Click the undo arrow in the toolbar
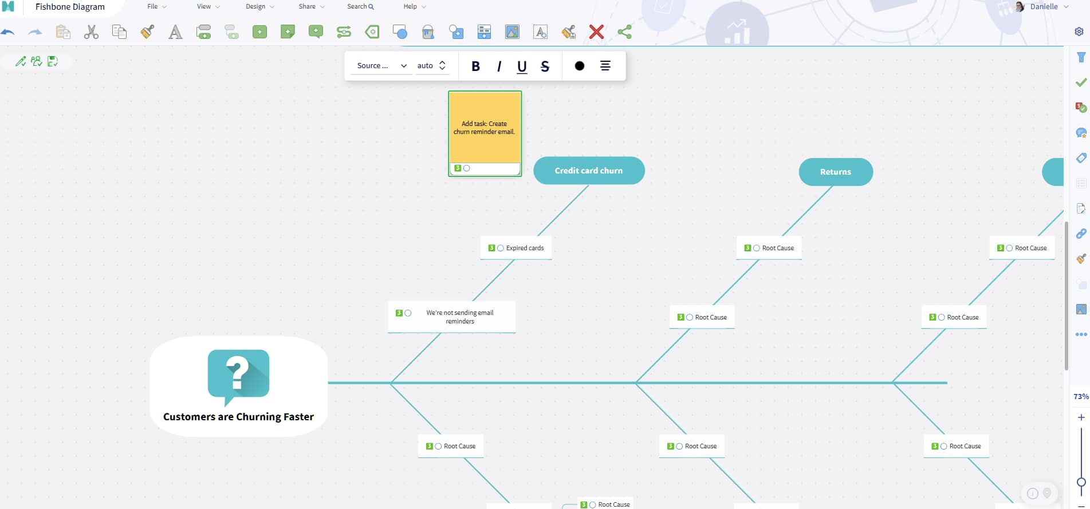The image size is (1090, 509). [x=8, y=32]
